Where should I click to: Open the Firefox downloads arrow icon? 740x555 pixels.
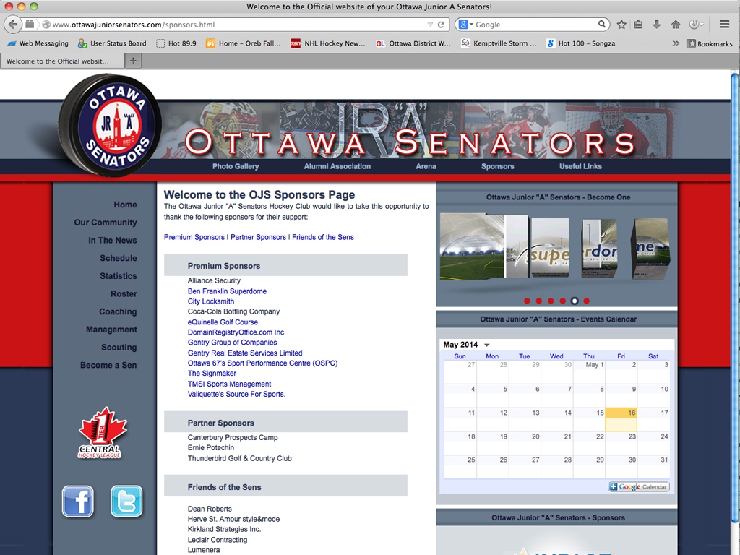point(657,25)
